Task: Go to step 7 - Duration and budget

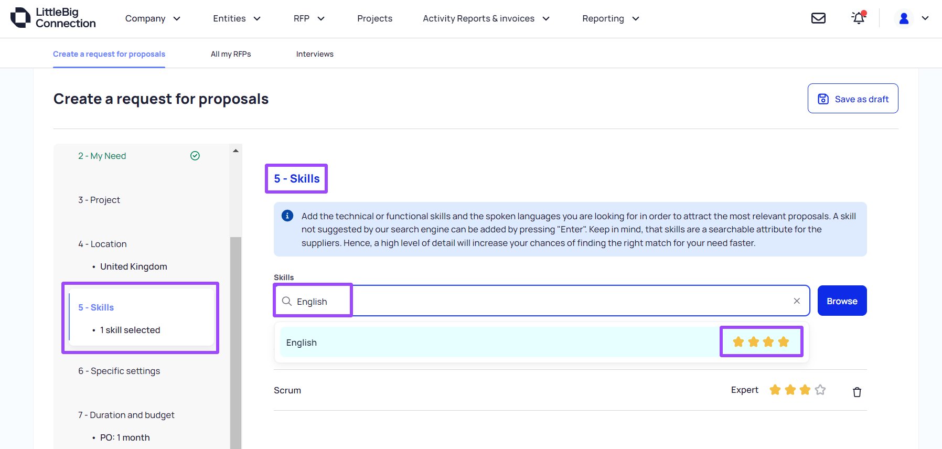Action: tap(126, 415)
